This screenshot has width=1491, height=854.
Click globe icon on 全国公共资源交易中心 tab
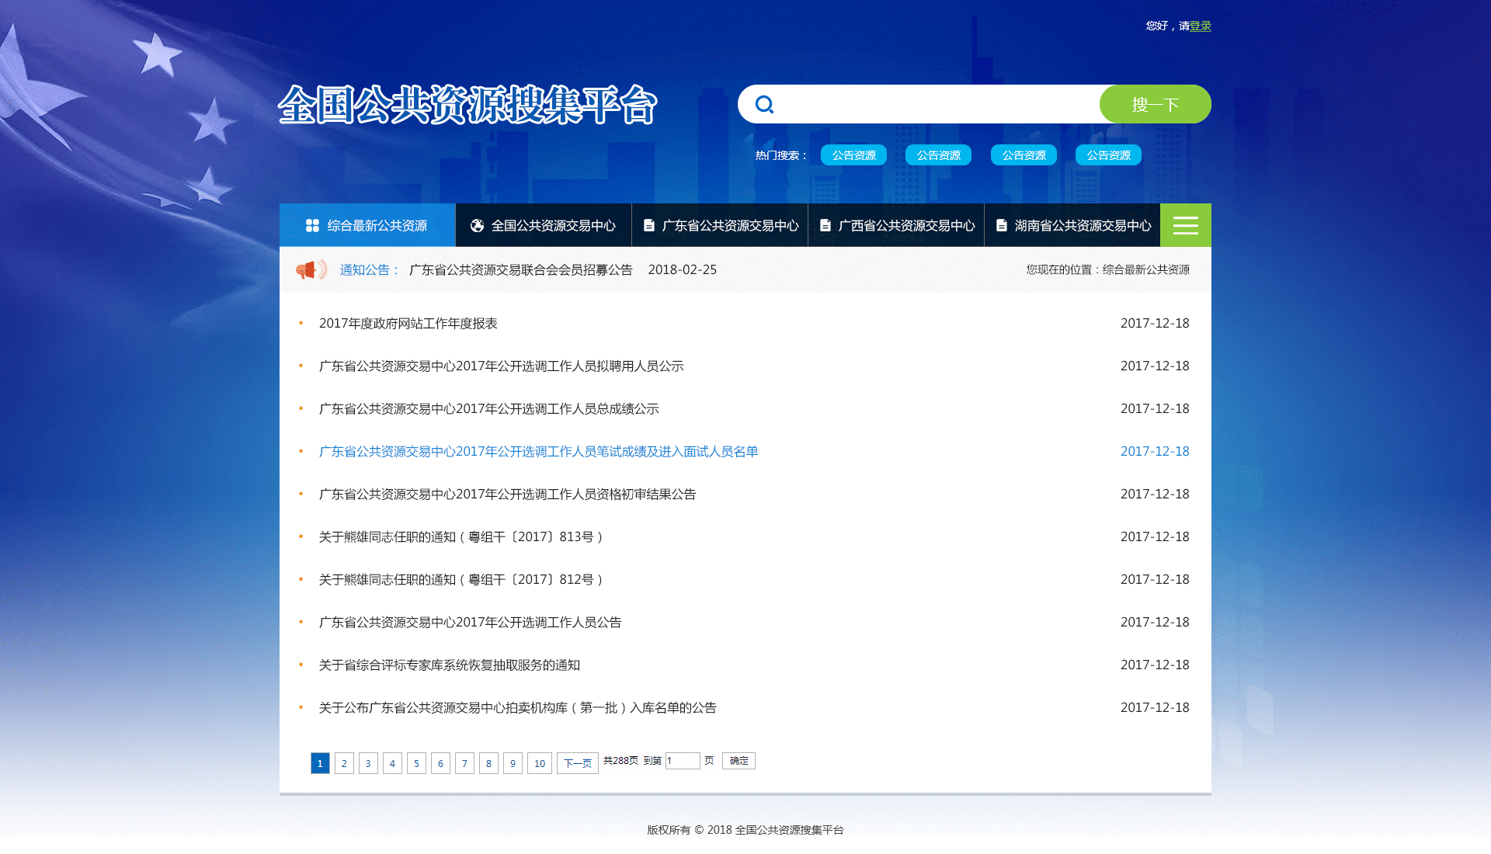click(x=477, y=225)
